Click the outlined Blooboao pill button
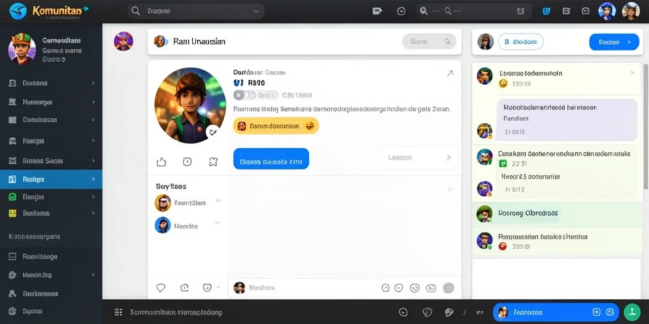The height and width of the screenshot is (324, 649). (x=521, y=42)
